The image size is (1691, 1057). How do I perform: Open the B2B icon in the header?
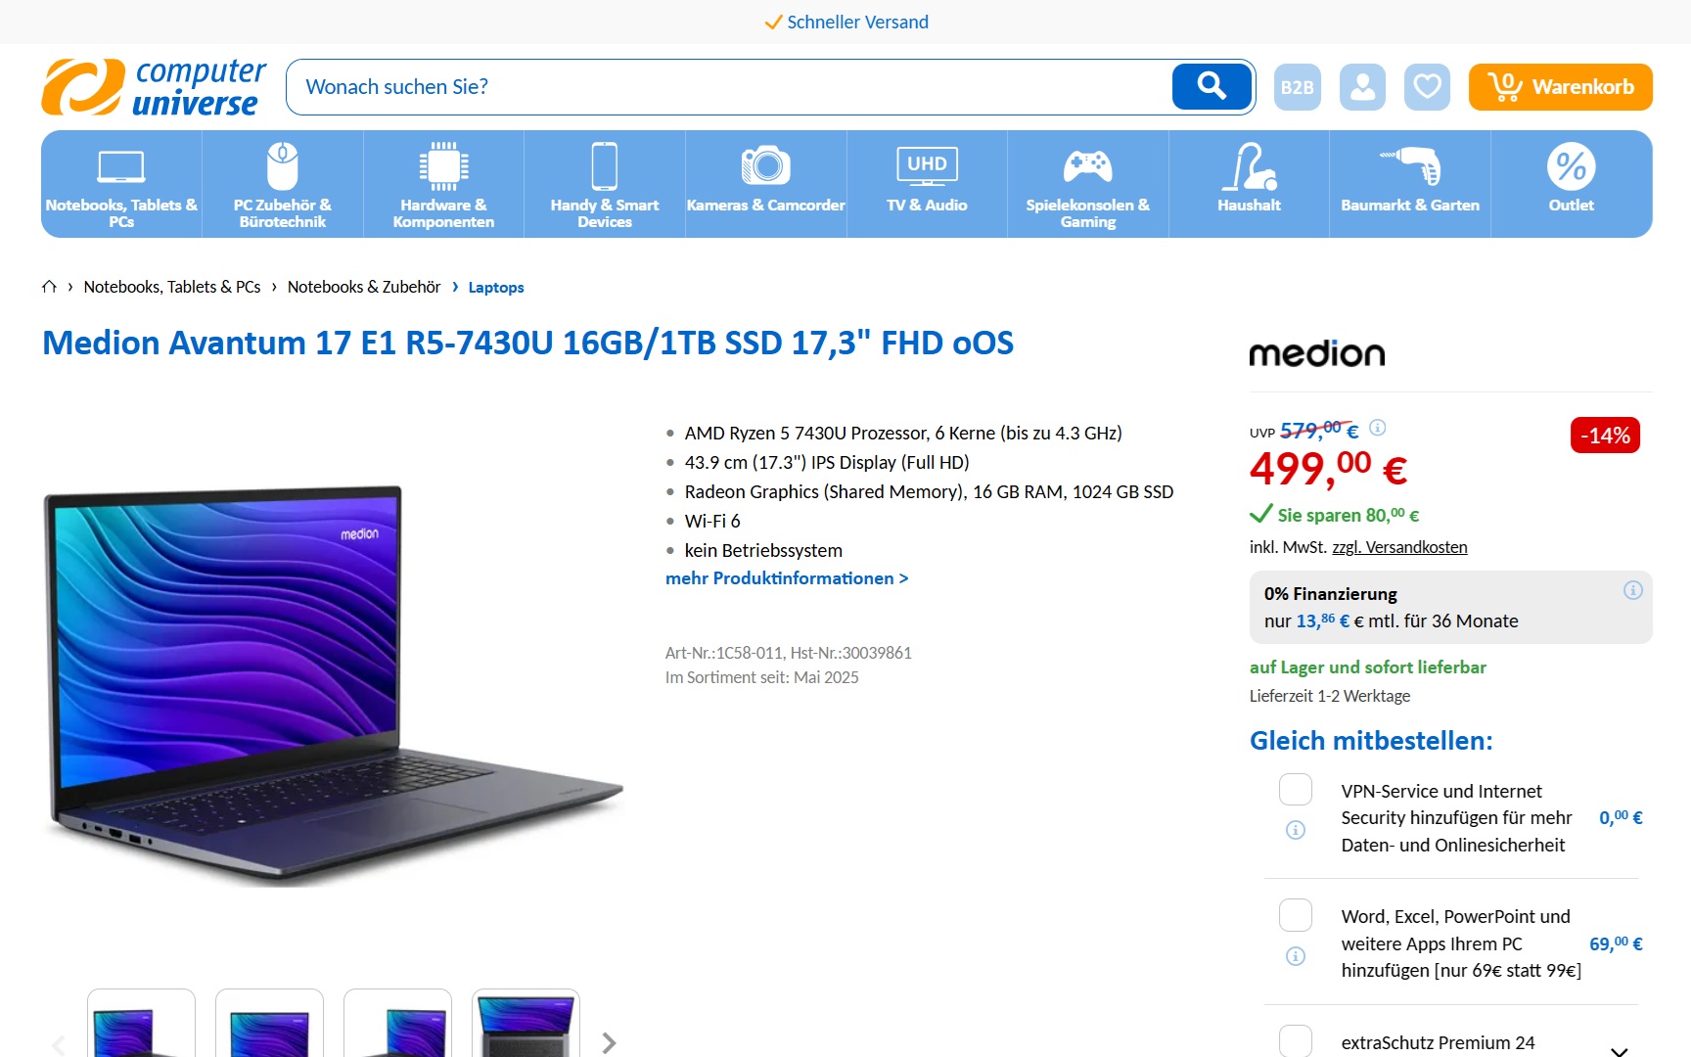[1298, 87]
